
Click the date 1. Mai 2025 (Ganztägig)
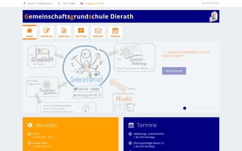(144, 137)
